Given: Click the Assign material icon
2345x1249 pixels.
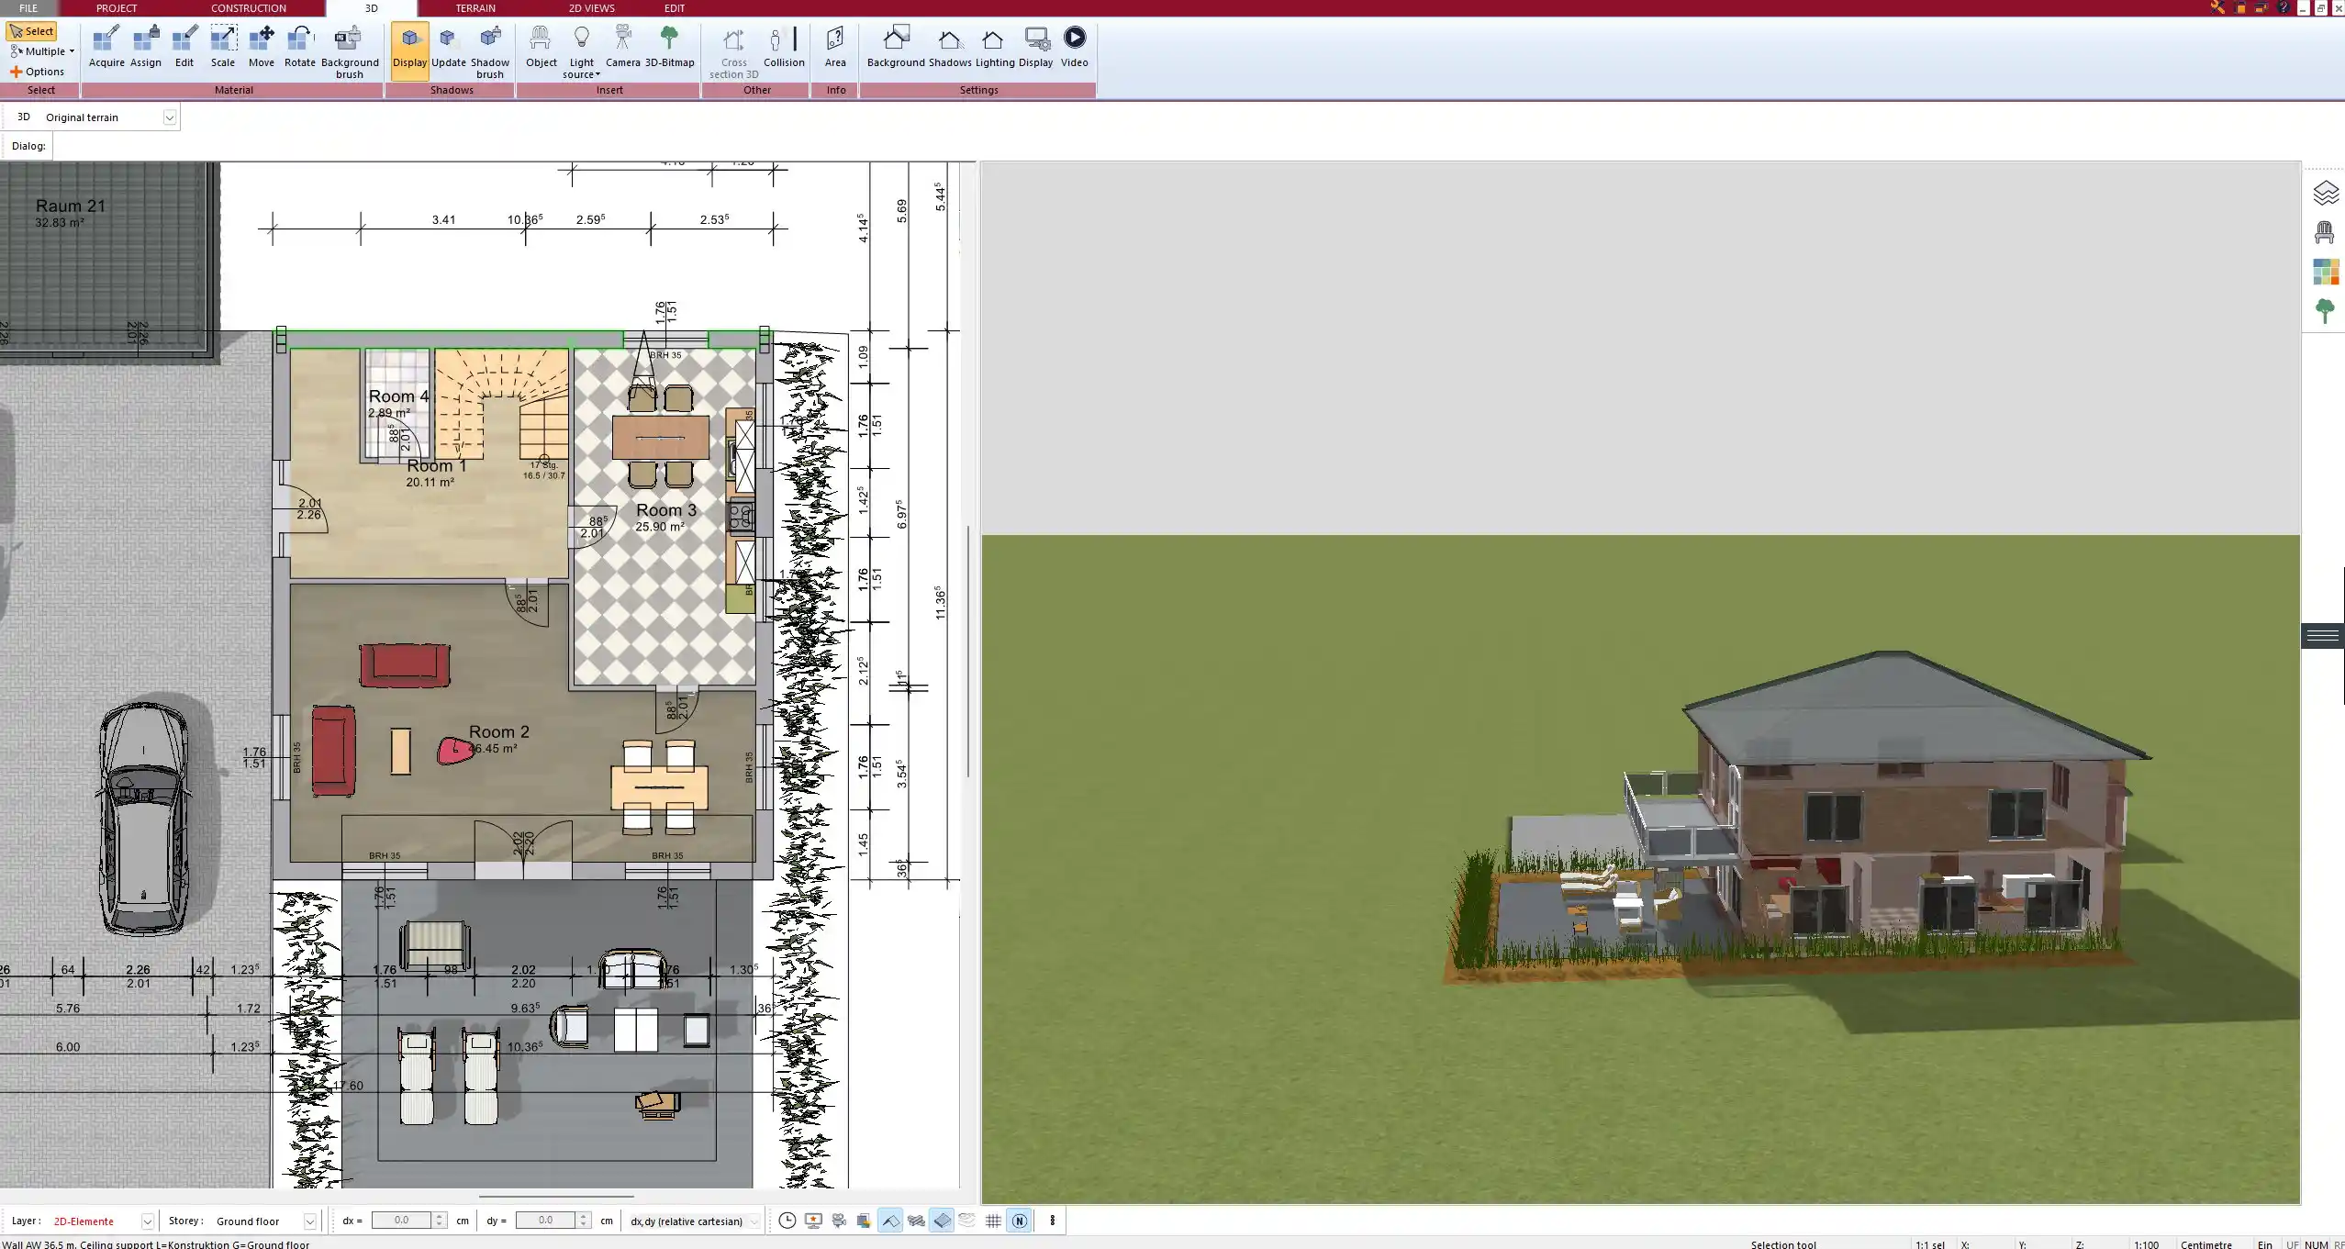Looking at the screenshot, I should pos(145,47).
